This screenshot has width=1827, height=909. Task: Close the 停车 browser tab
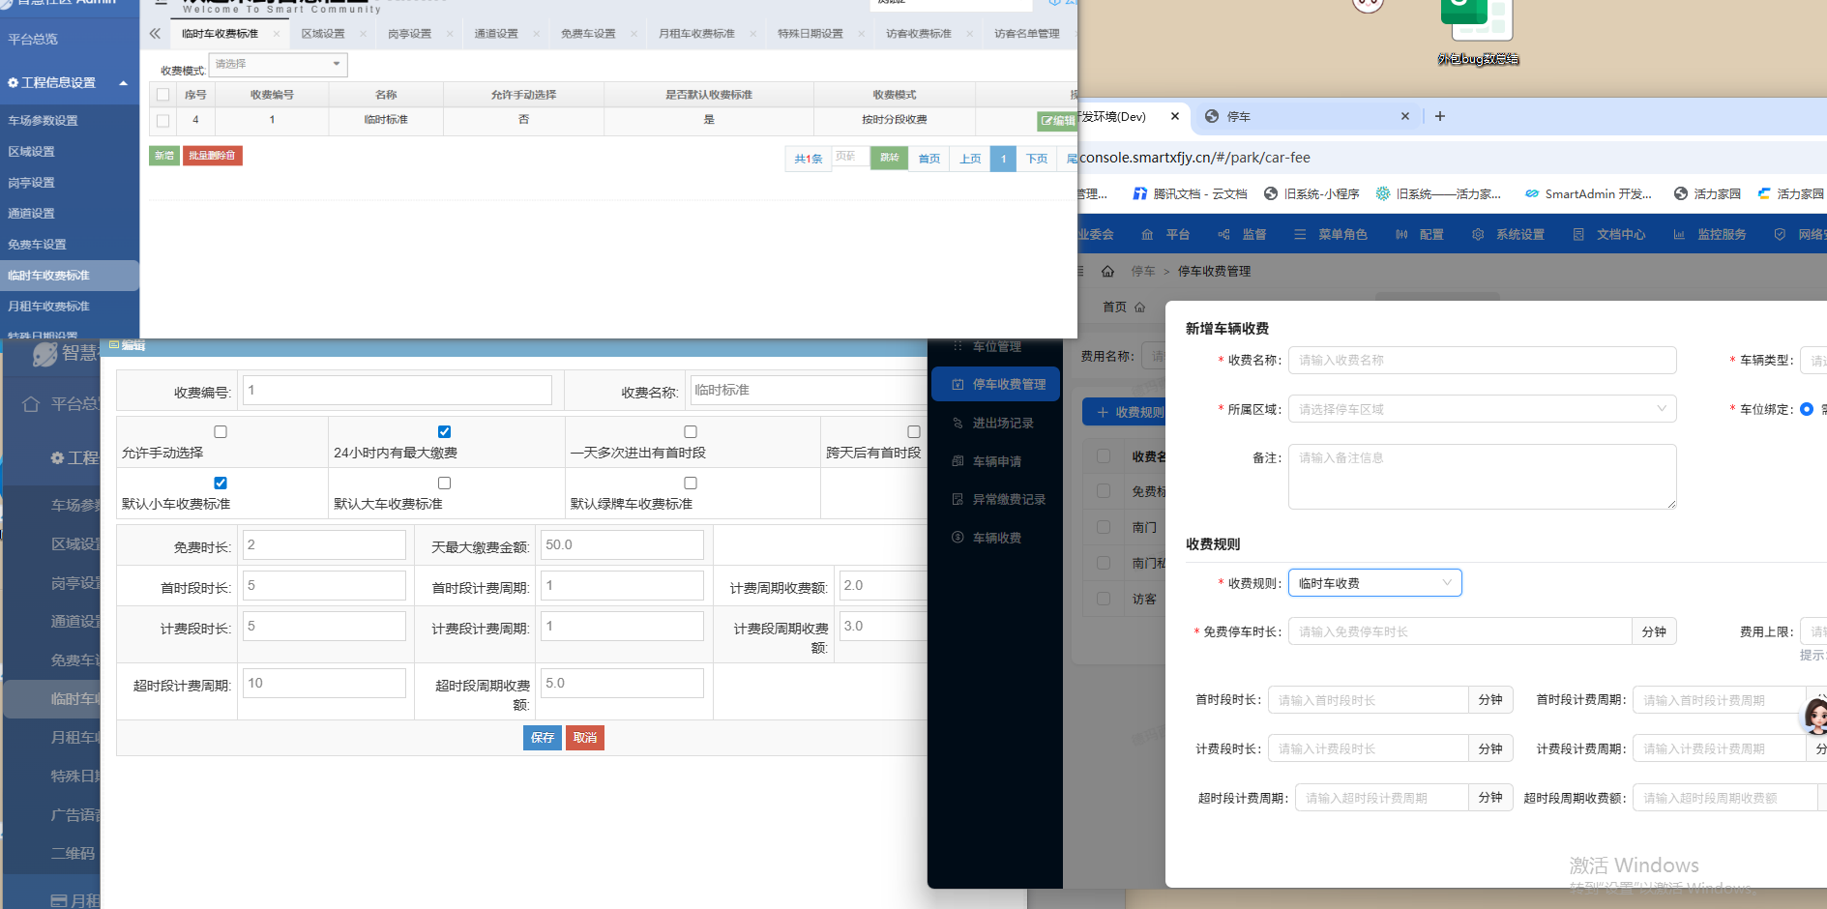click(x=1405, y=116)
